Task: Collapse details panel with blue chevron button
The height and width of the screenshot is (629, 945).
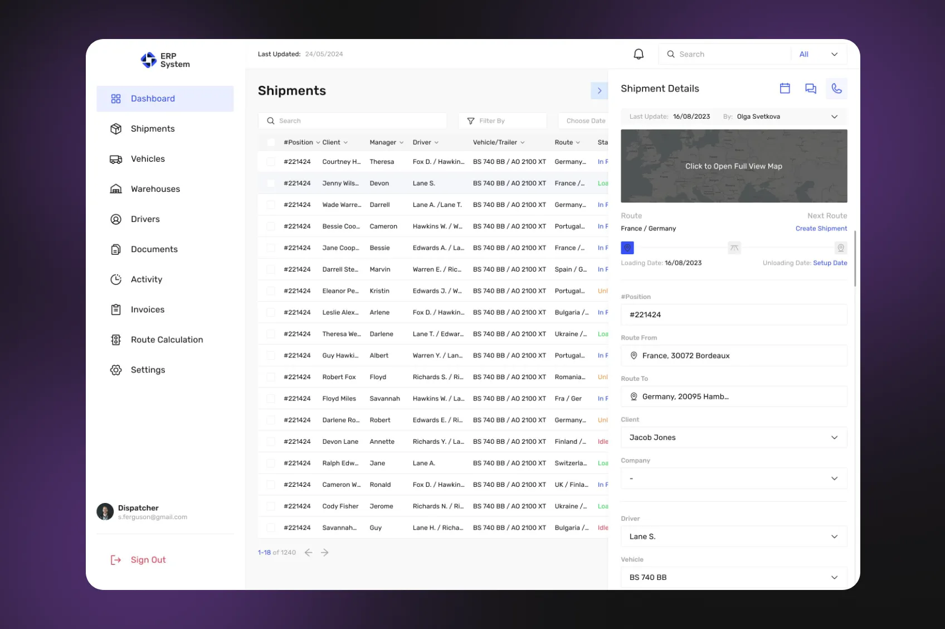Action: click(599, 91)
